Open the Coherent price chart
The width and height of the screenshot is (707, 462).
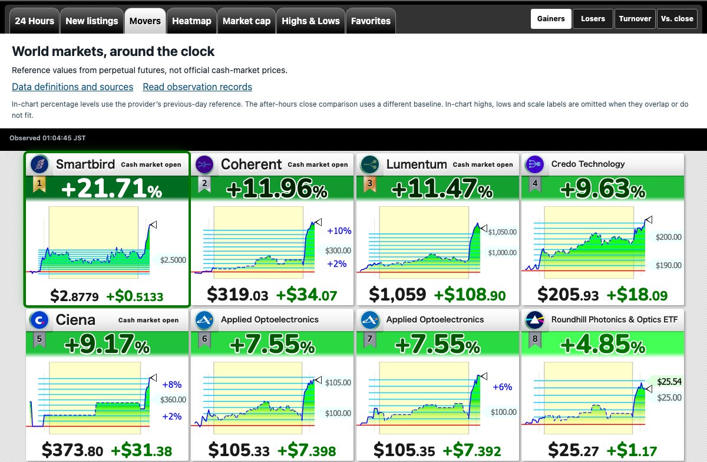pos(272,242)
